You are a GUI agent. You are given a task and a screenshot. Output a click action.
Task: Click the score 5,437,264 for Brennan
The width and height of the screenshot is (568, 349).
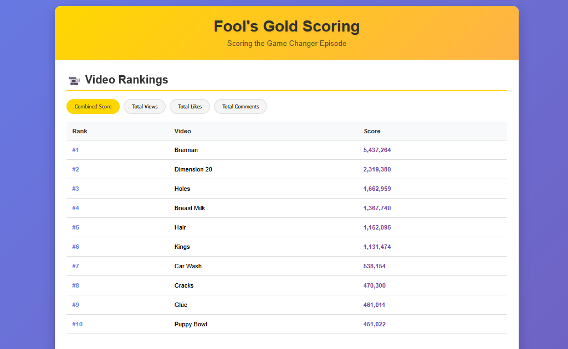point(377,150)
